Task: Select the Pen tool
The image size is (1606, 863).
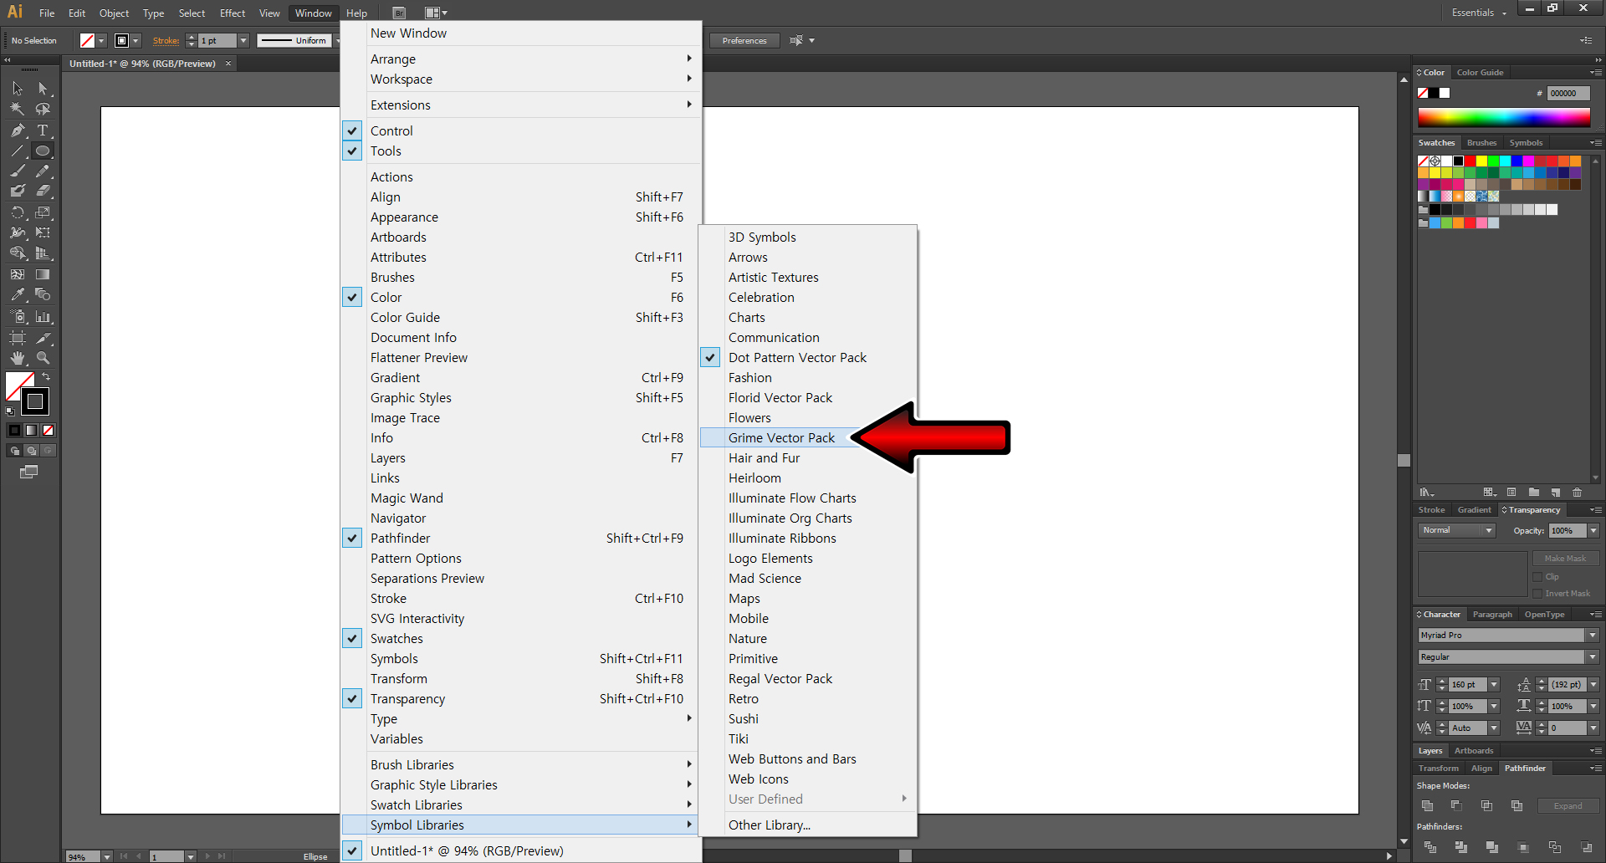Action: (x=17, y=130)
